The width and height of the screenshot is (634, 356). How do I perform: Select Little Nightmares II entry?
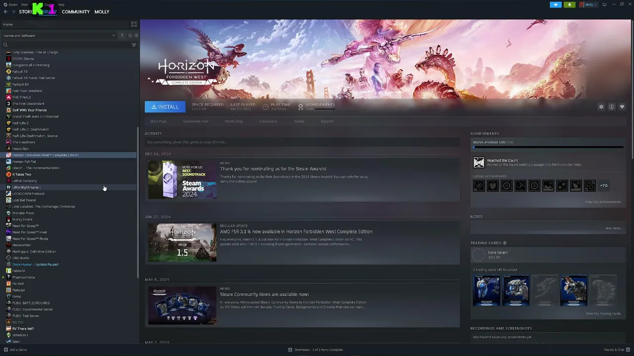click(x=26, y=187)
